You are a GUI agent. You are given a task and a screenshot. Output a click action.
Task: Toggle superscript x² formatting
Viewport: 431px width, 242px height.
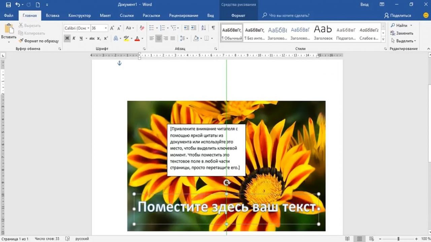(106, 38)
